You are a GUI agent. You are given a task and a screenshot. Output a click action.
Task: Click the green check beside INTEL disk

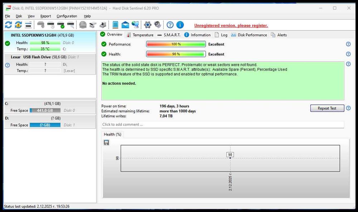coord(8,43)
